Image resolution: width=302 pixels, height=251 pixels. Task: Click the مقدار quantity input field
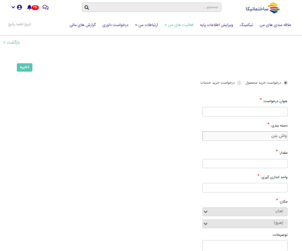(x=245, y=163)
